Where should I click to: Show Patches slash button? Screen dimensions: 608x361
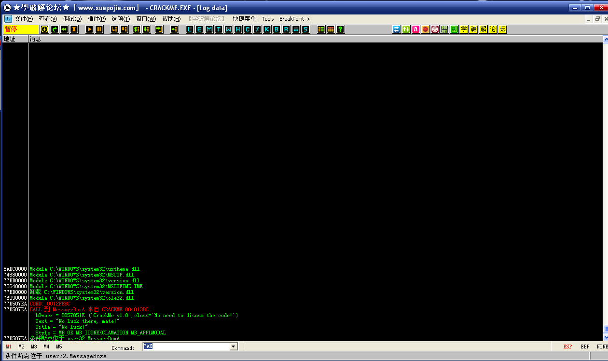pyautogui.click(x=257, y=29)
